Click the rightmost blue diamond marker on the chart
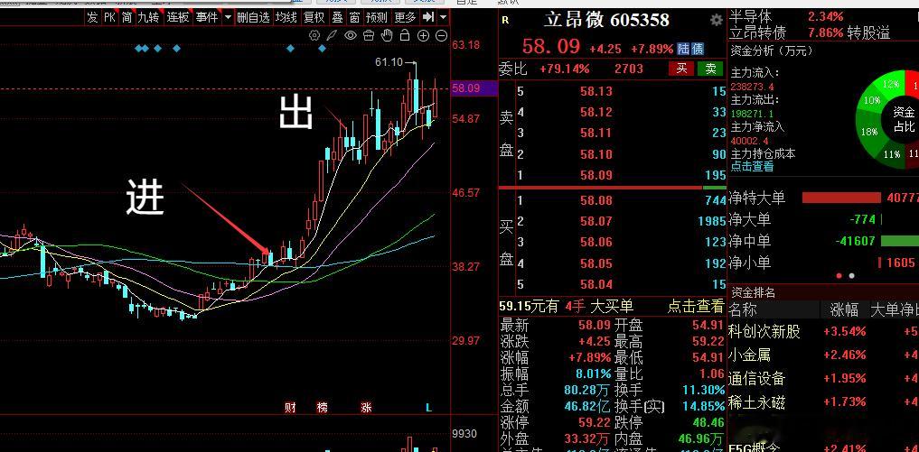Screen dimensions: 919x452 tap(322, 49)
